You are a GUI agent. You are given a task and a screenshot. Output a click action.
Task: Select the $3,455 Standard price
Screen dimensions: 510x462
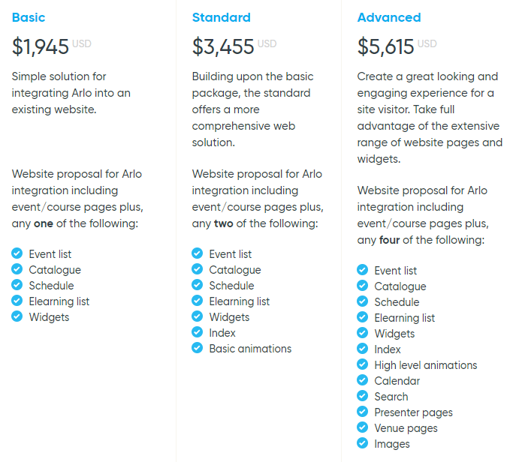pos(223,46)
